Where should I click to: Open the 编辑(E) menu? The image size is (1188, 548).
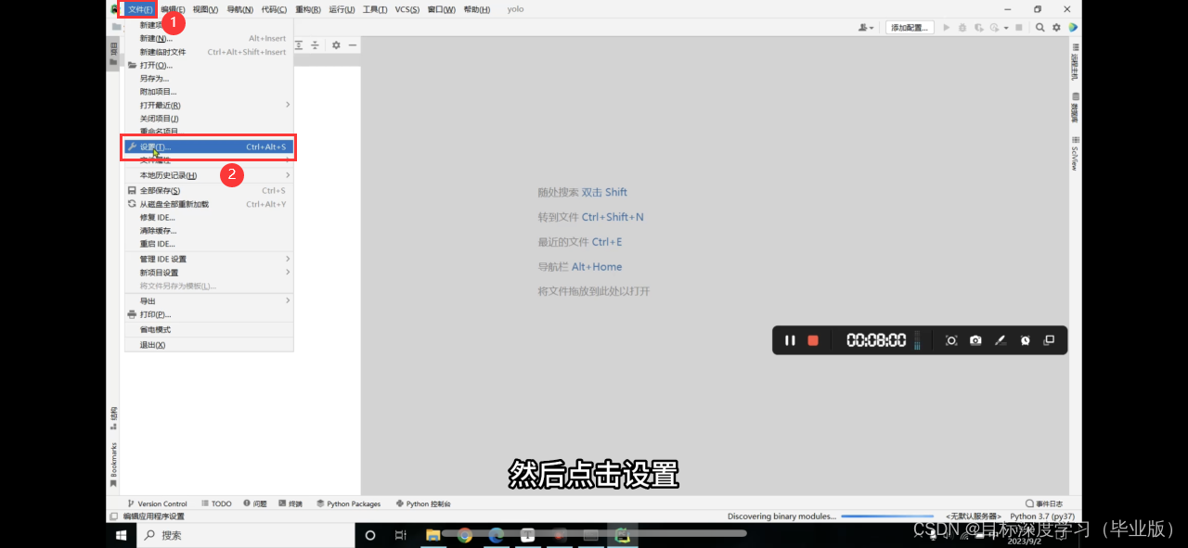[173, 9]
